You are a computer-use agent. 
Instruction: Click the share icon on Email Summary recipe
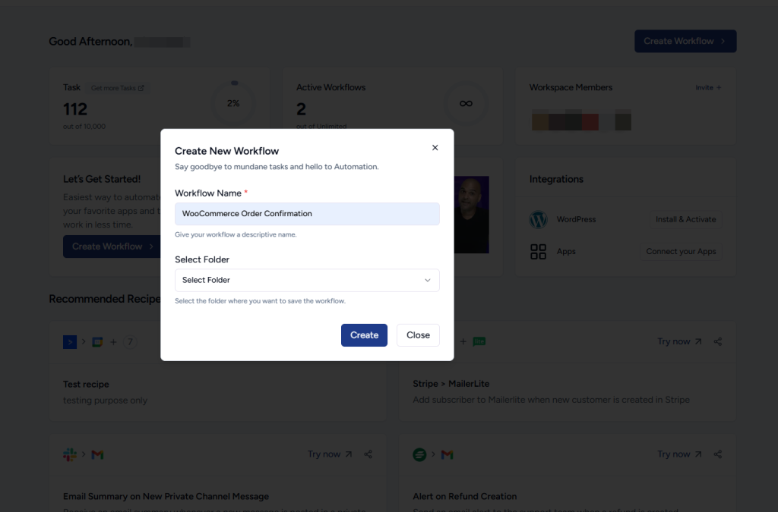(368, 454)
